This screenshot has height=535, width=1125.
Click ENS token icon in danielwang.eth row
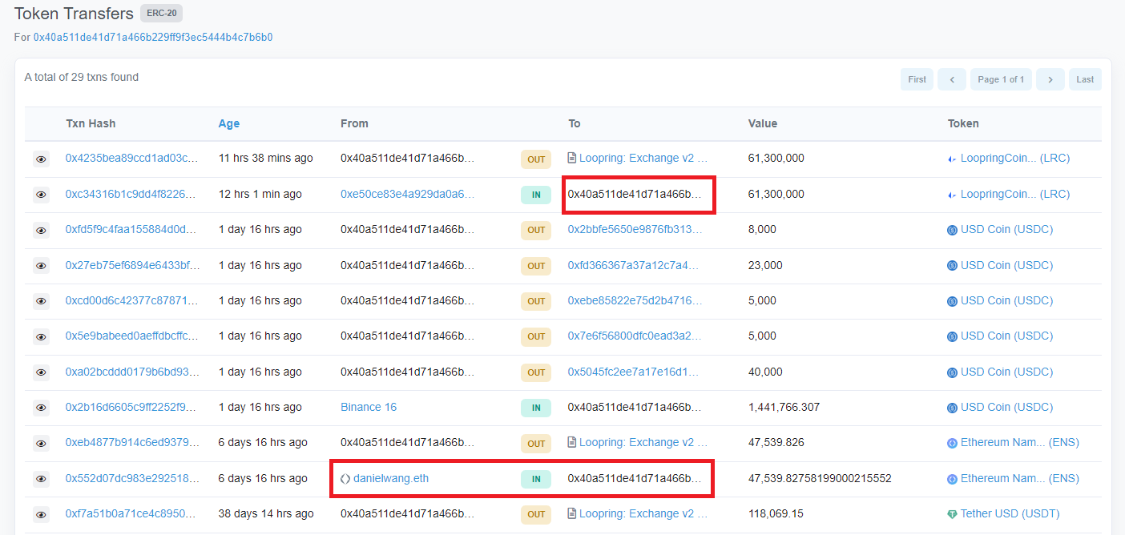[x=952, y=479]
